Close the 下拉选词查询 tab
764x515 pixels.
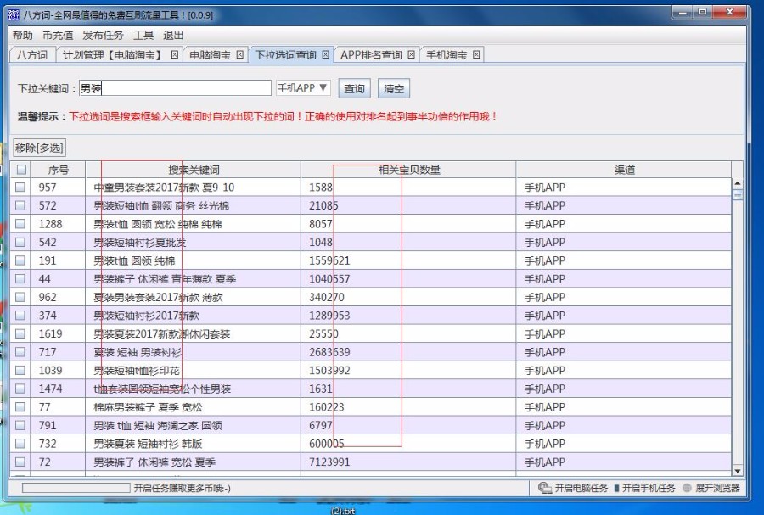coord(325,54)
